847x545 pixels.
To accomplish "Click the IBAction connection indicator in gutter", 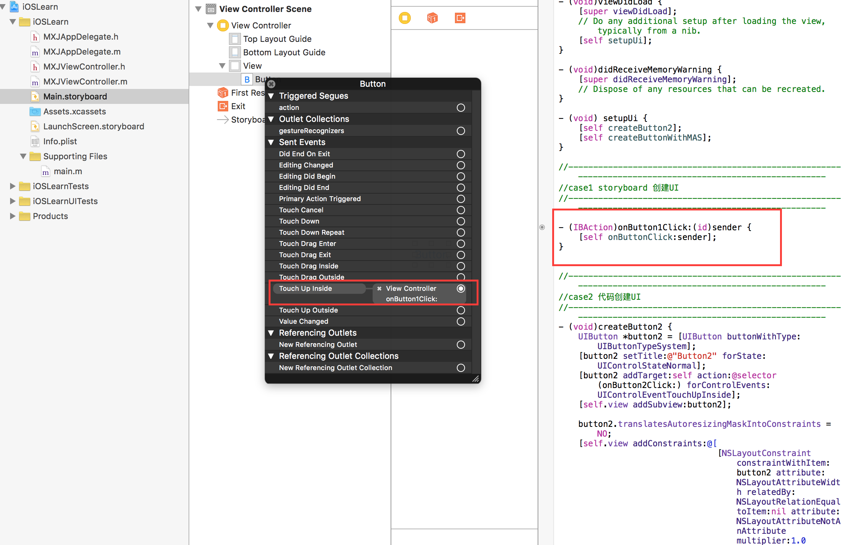I will pos(542,227).
